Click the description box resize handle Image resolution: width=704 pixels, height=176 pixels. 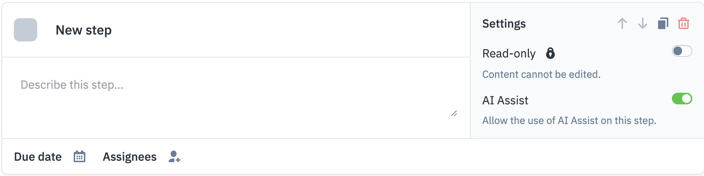(454, 113)
